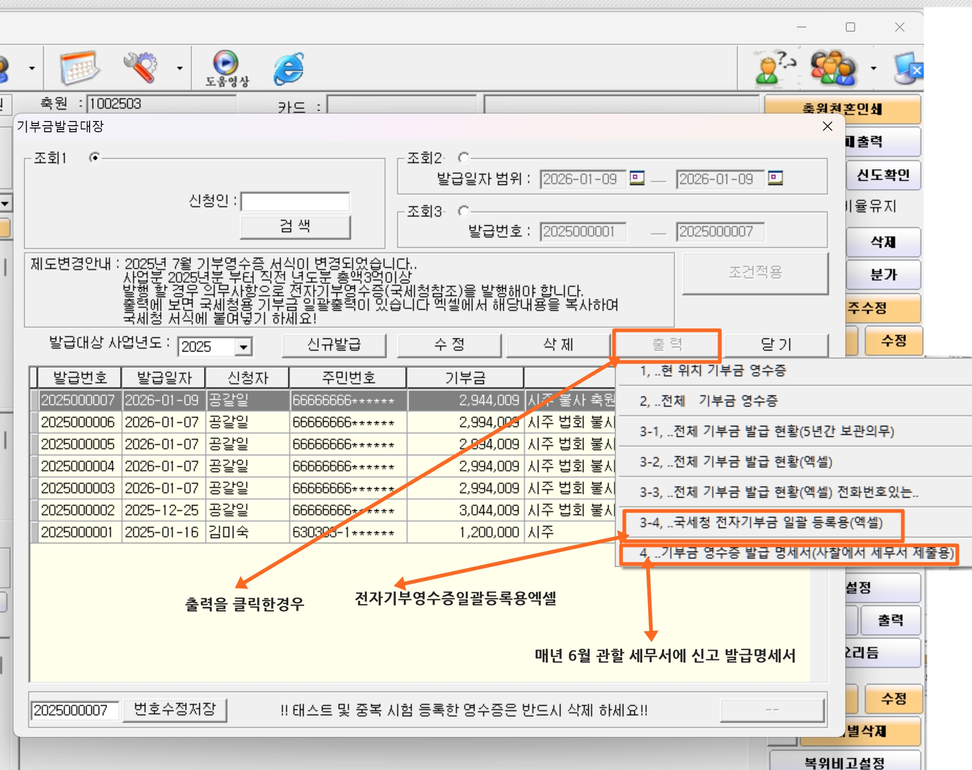Expand dropdown arrow beside people group icon
972x770 pixels.
873,68
